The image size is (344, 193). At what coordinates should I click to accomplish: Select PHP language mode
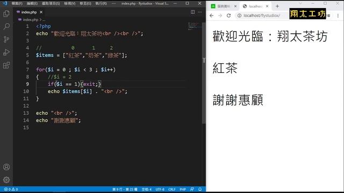[x=183, y=189]
